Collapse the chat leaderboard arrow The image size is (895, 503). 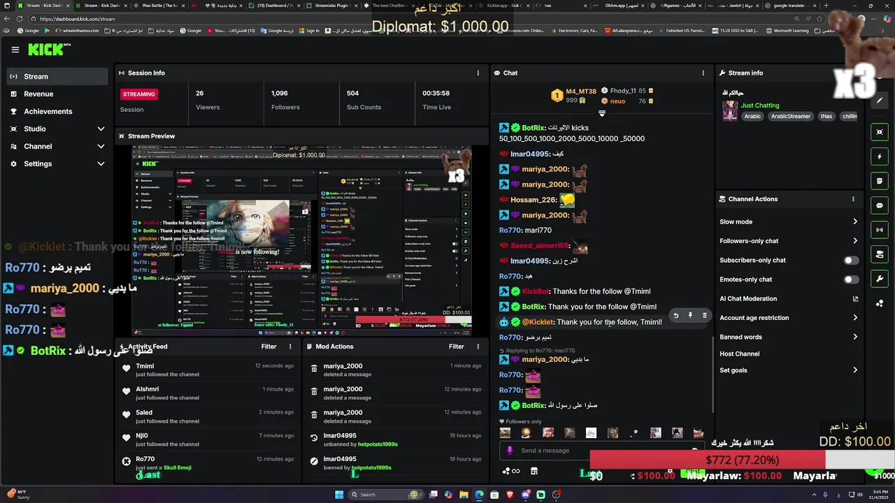602,113
